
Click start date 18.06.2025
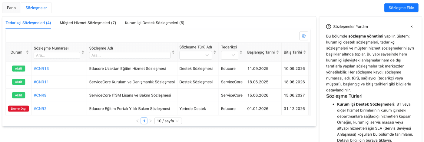(258, 82)
